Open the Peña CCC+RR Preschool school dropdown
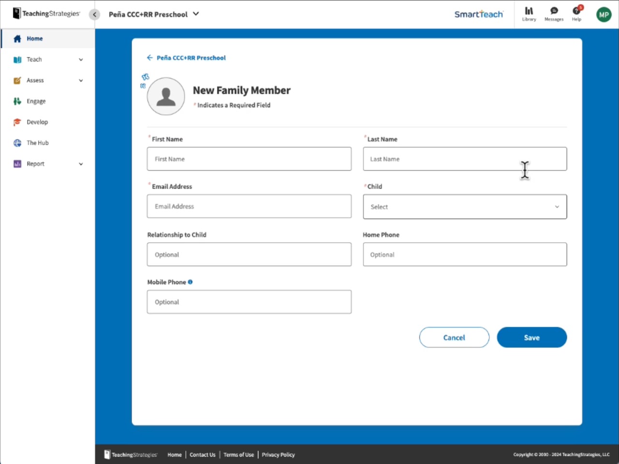This screenshot has height=464, width=619. click(x=195, y=14)
